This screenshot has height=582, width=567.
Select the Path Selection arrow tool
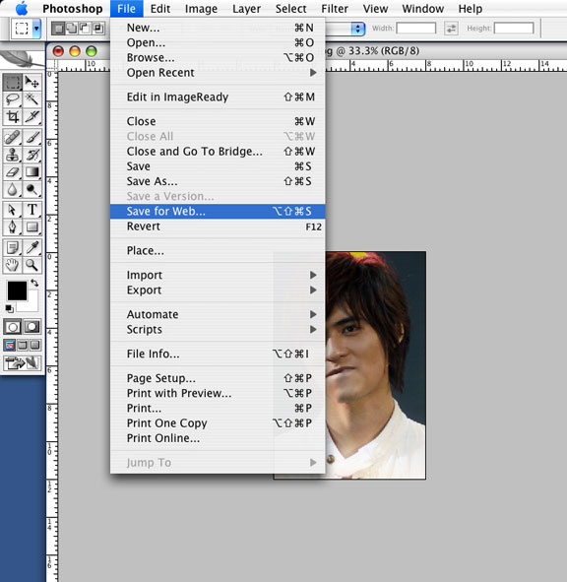click(x=12, y=210)
